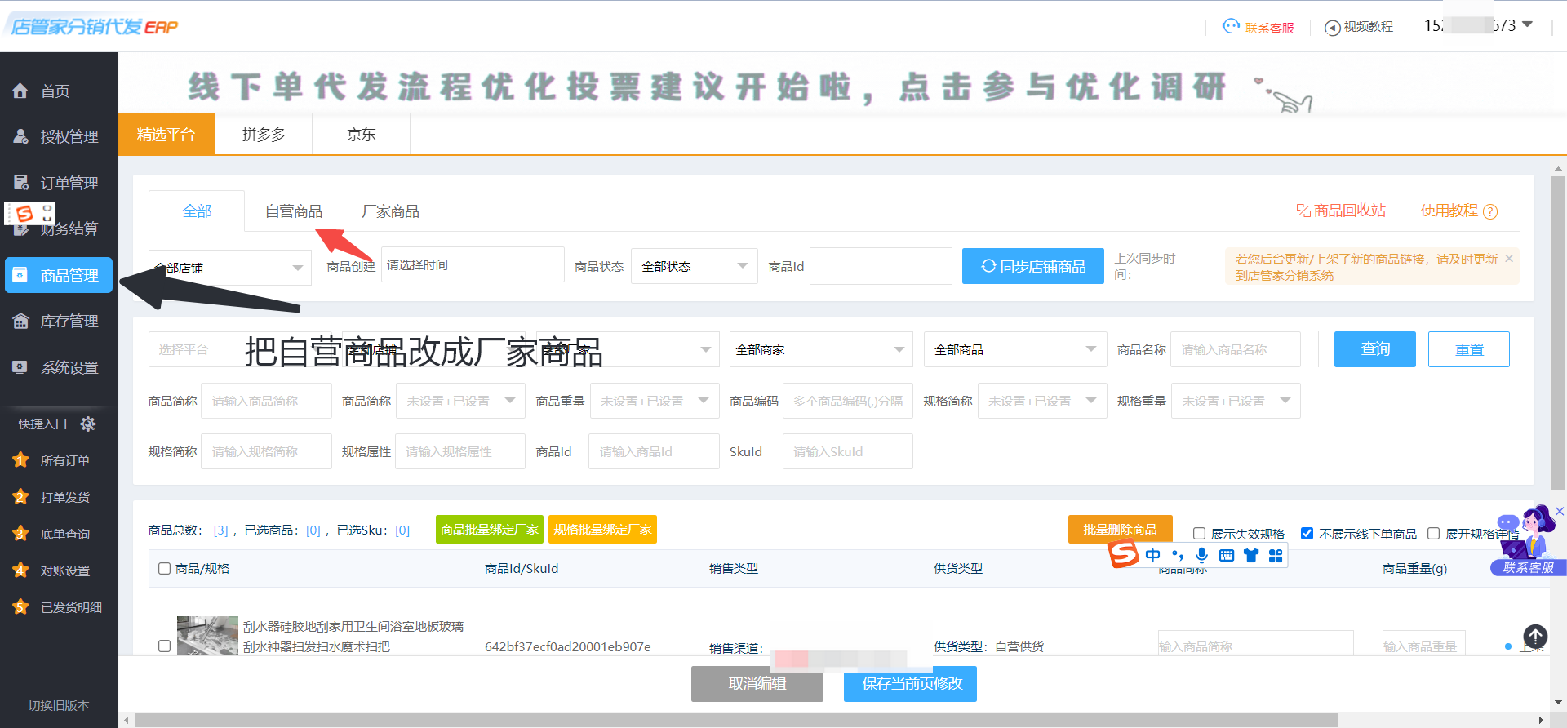Switch to the 拼多多 platform tab
This screenshot has height=728, width=1567.
[x=264, y=135]
